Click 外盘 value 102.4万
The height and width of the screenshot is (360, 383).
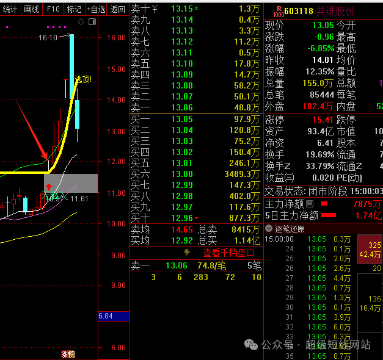pyautogui.click(x=318, y=106)
